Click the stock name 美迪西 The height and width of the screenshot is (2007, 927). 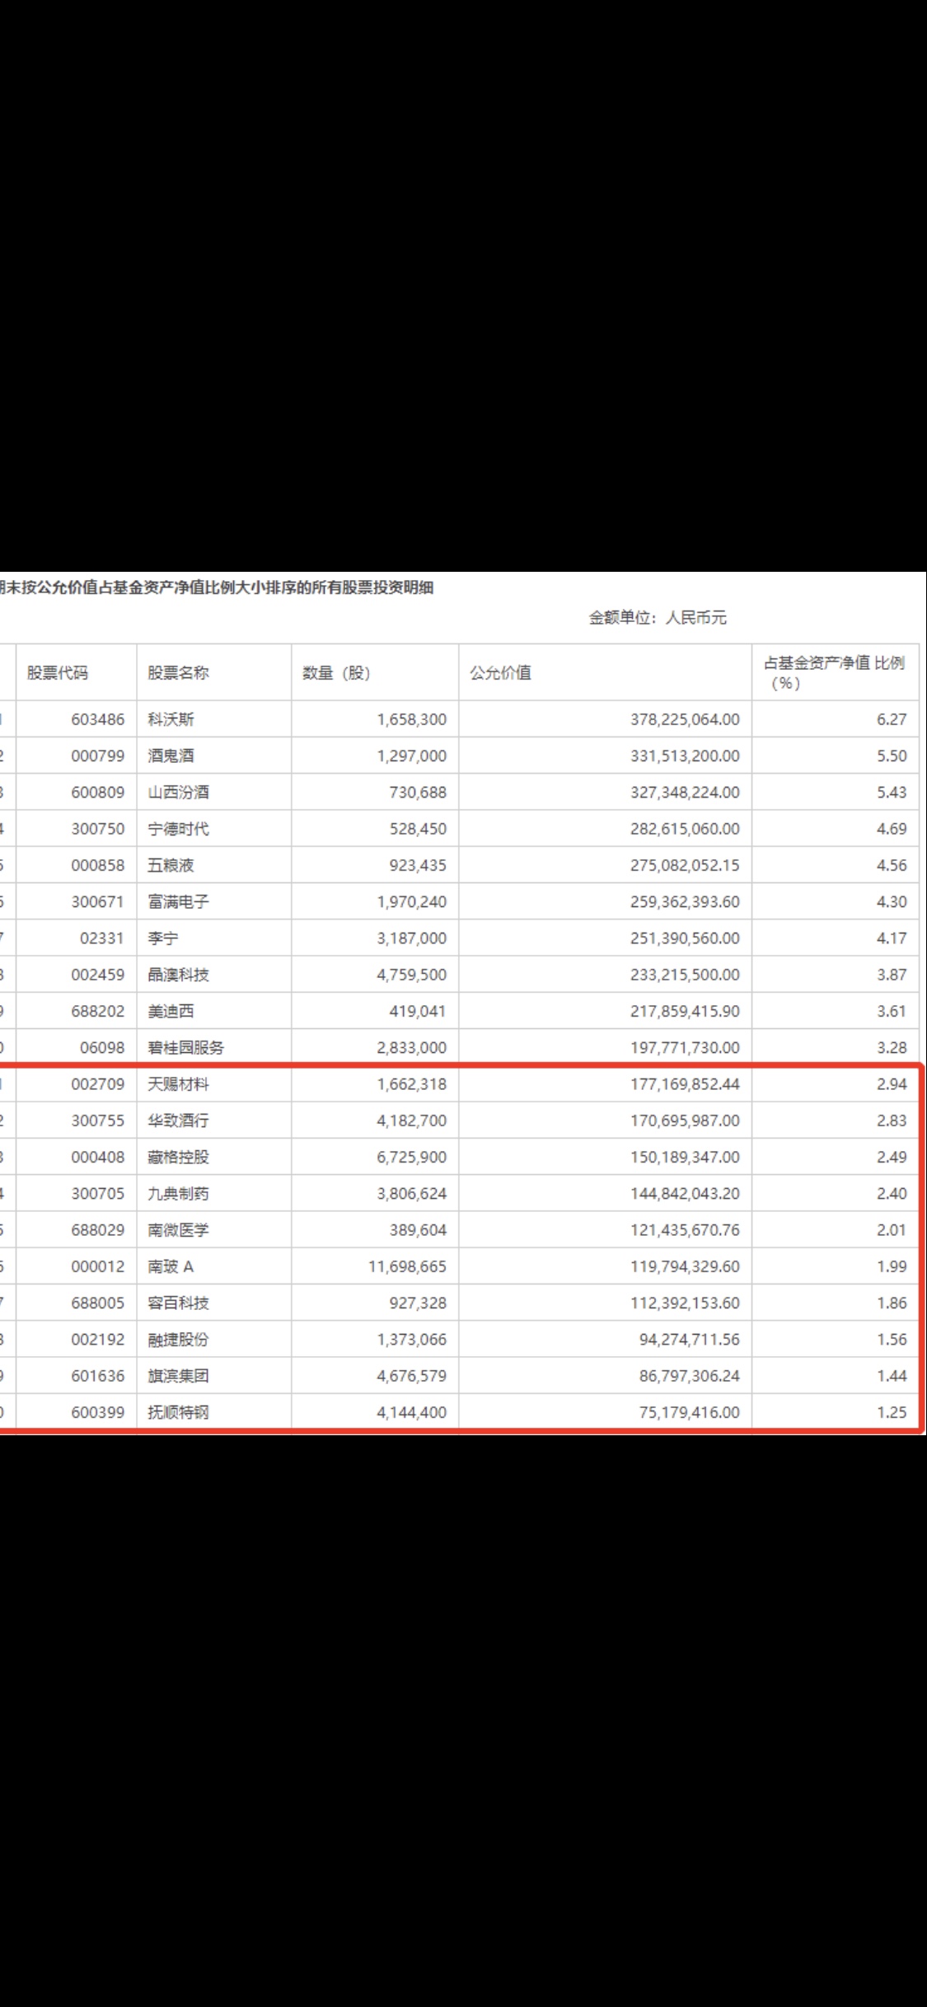[x=171, y=1011]
